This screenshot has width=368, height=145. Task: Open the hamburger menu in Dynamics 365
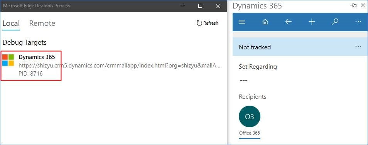click(242, 22)
